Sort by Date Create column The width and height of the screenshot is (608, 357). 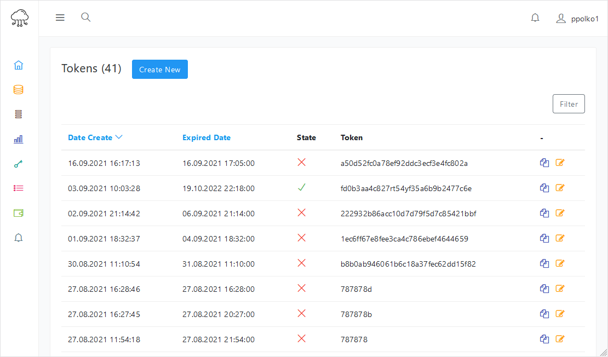90,137
